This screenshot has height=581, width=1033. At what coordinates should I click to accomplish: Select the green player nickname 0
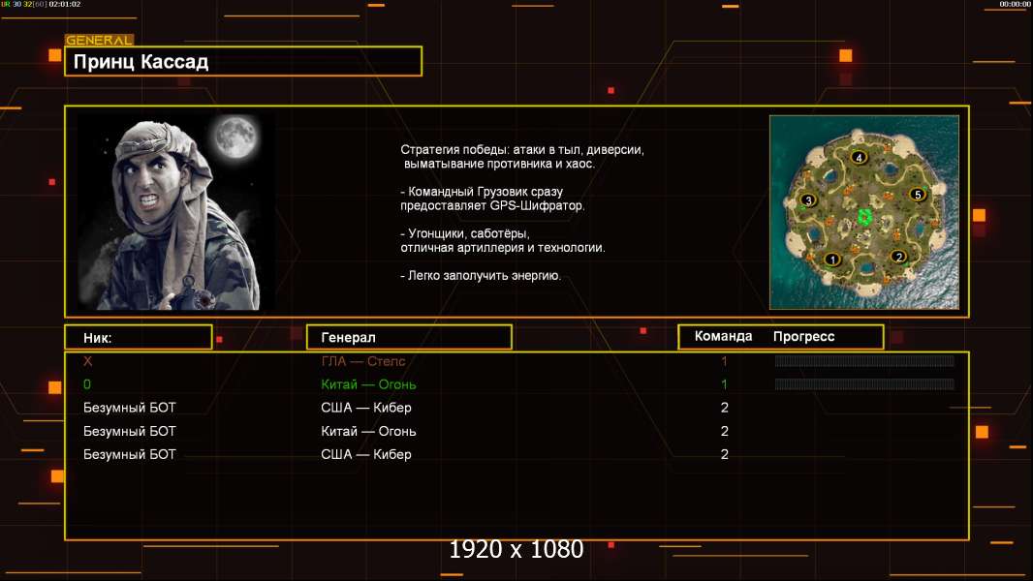(87, 384)
